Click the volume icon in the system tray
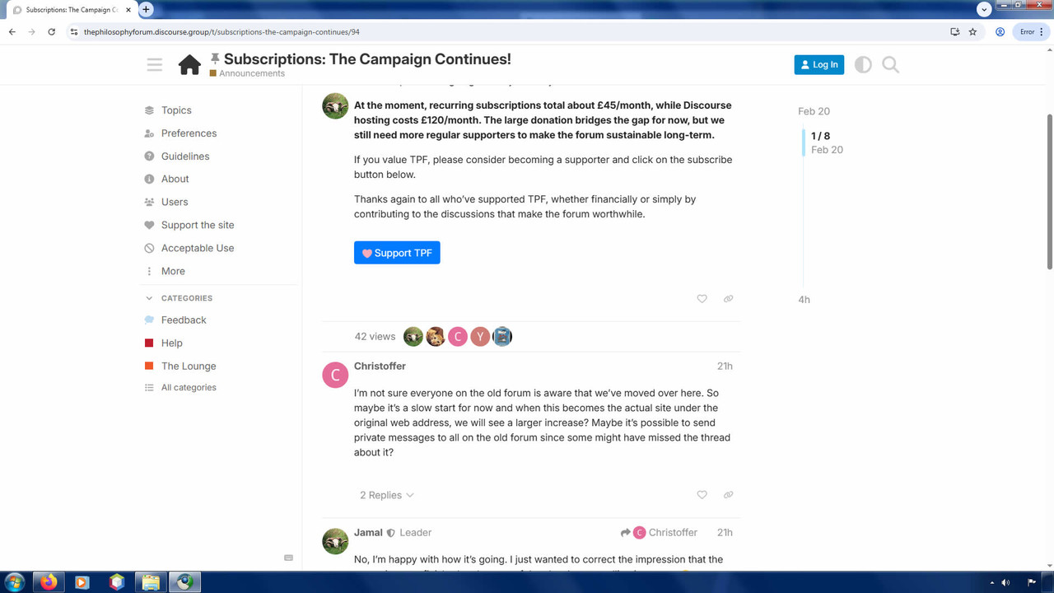Viewport: 1054px width, 593px height. pyautogui.click(x=1005, y=583)
